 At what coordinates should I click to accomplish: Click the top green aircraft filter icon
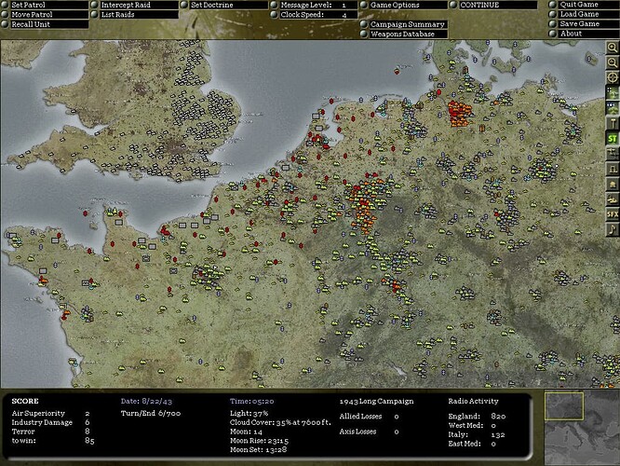pos(613,92)
